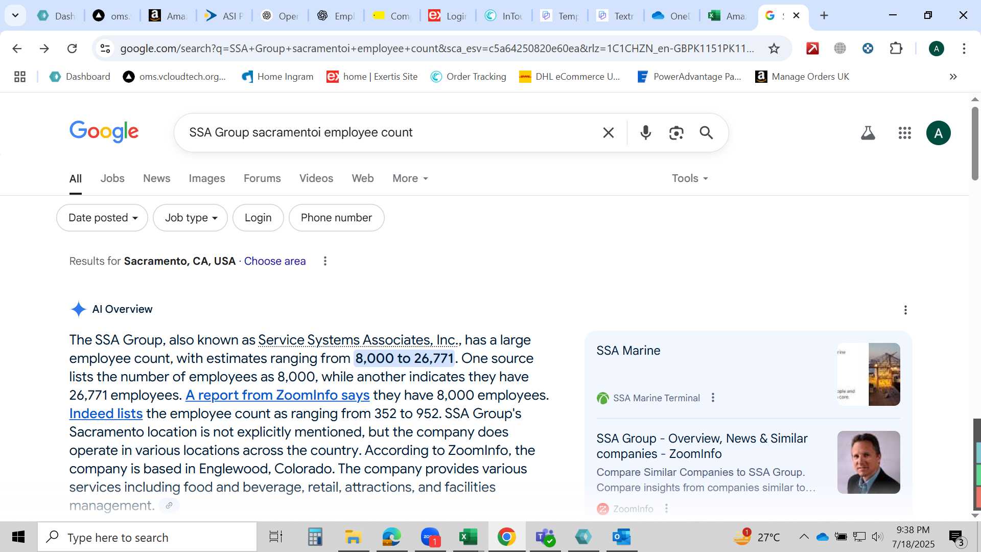
Task: Switch to Jobs results tab
Action: pyautogui.click(x=112, y=178)
